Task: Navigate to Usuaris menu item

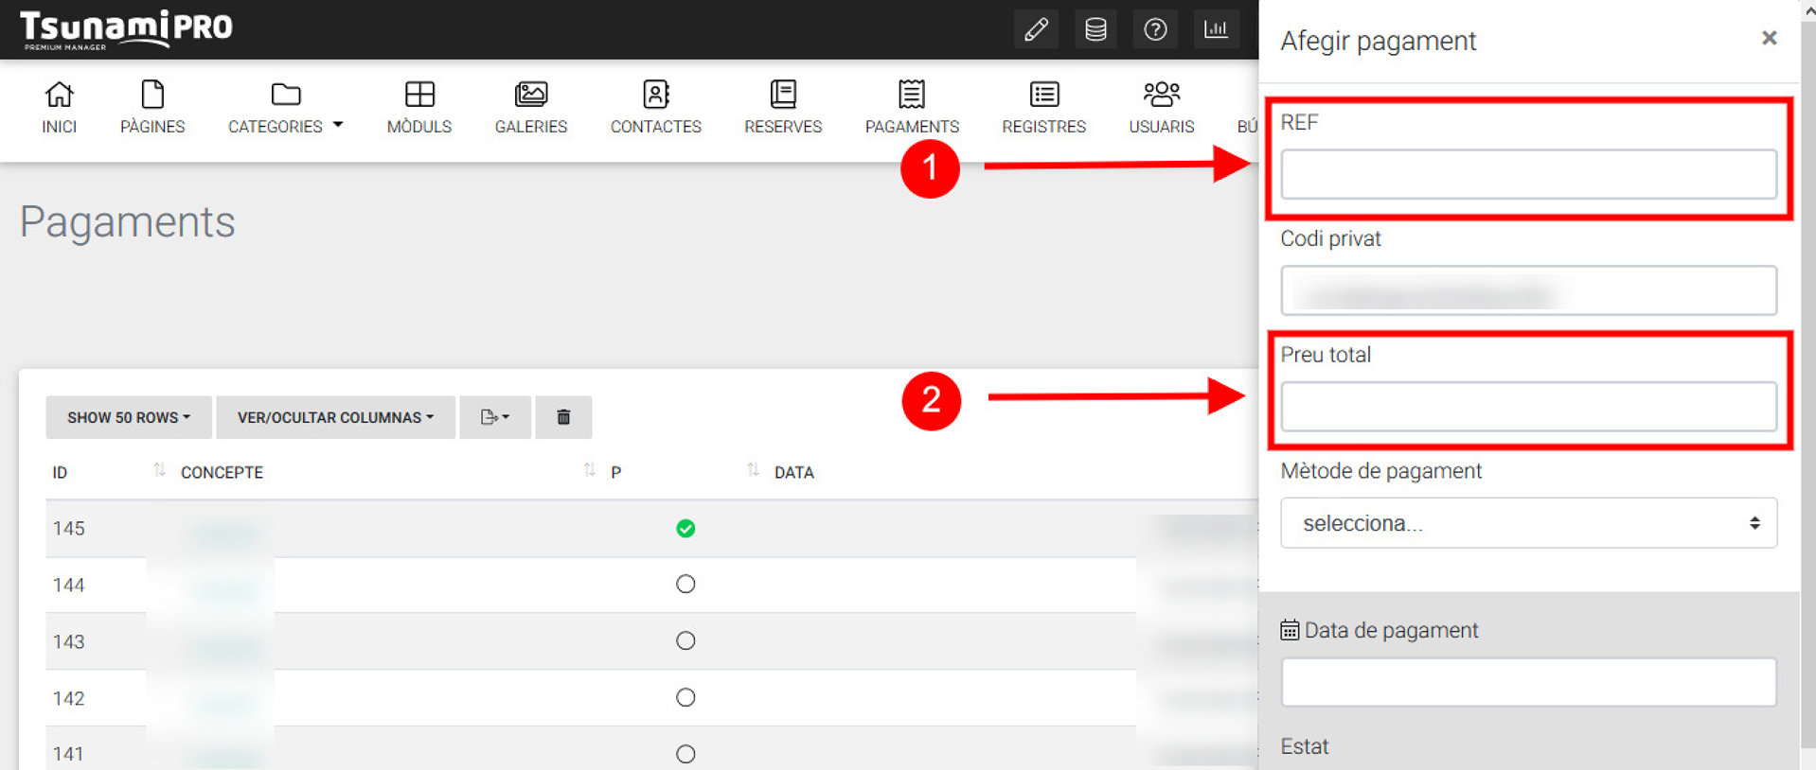Action: (1161, 107)
